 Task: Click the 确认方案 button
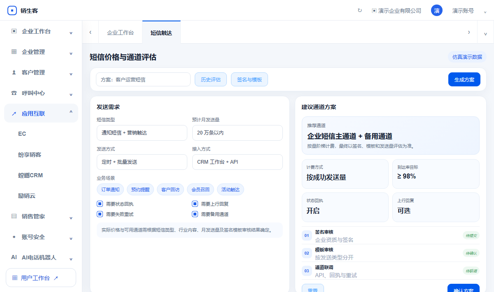click(x=464, y=288)
